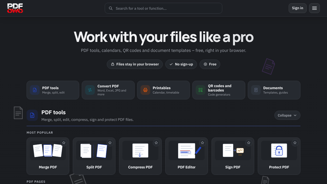Click the Compress PDF label
The width and height of the screenshot is (327, 184).
(140, 167)
